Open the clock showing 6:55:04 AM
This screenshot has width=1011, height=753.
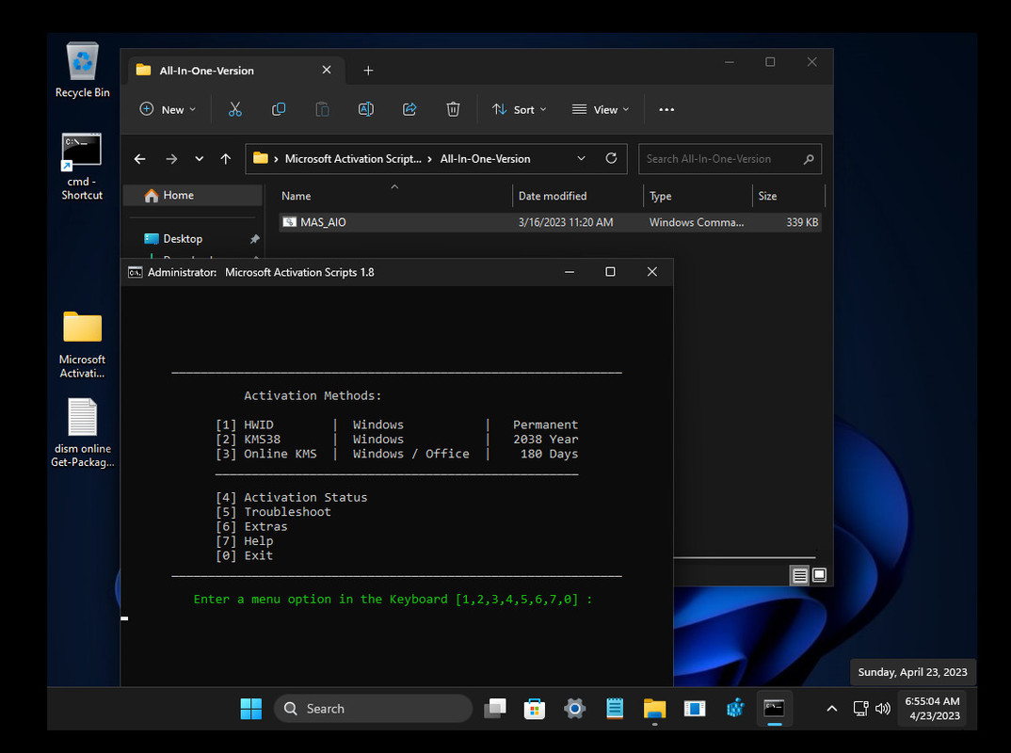point(932,708)
